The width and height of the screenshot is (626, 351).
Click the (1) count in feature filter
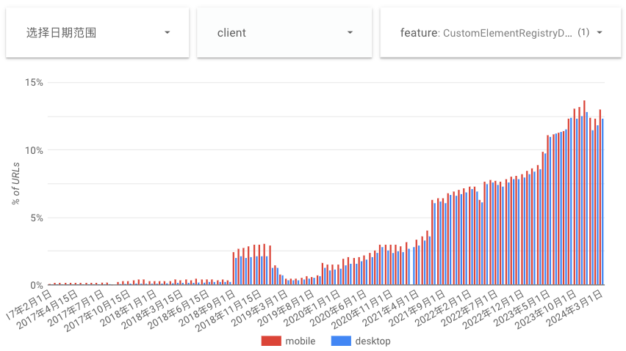pyautogui.click(x=583, y=33)
